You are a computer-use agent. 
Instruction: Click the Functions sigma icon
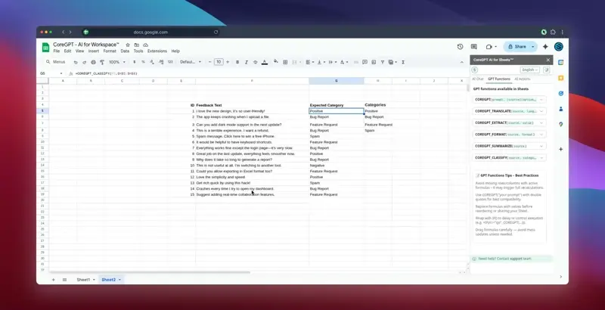[x=403, y=62]
